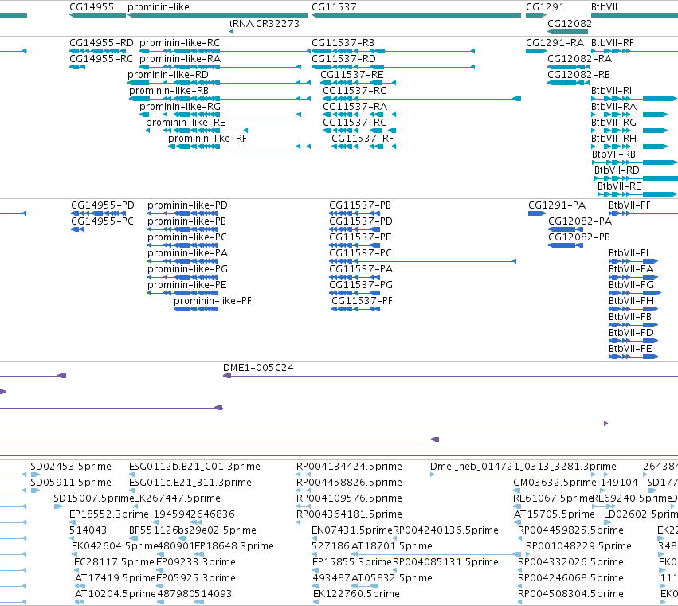This screenshot has width=678, height=606.
Task: Click transcript prominin-like-RC
Action: pos(179,43)
